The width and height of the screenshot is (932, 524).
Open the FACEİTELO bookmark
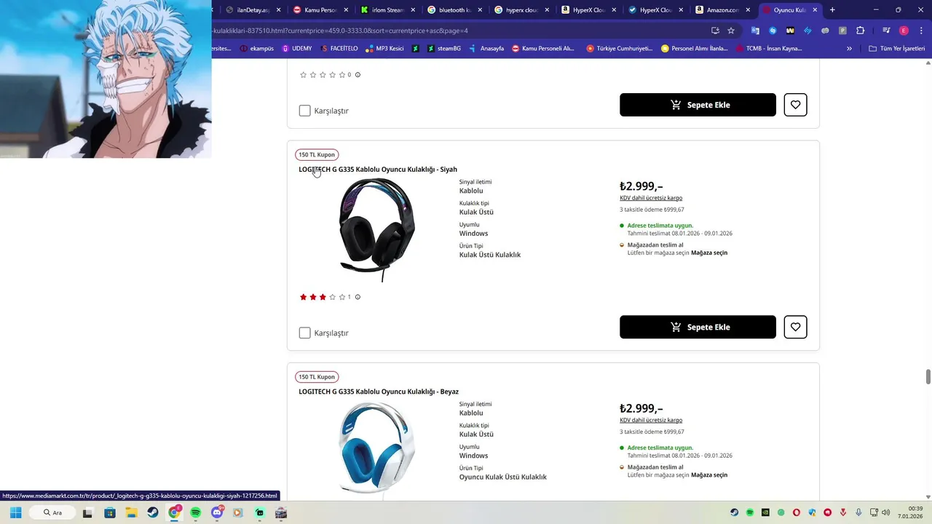[x=339, y=49]
